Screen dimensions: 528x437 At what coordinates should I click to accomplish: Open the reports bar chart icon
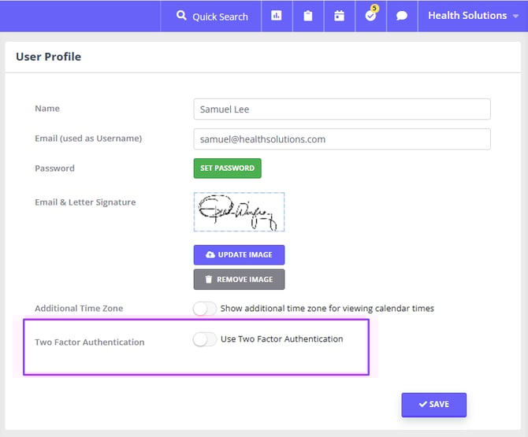pos(276,16)
